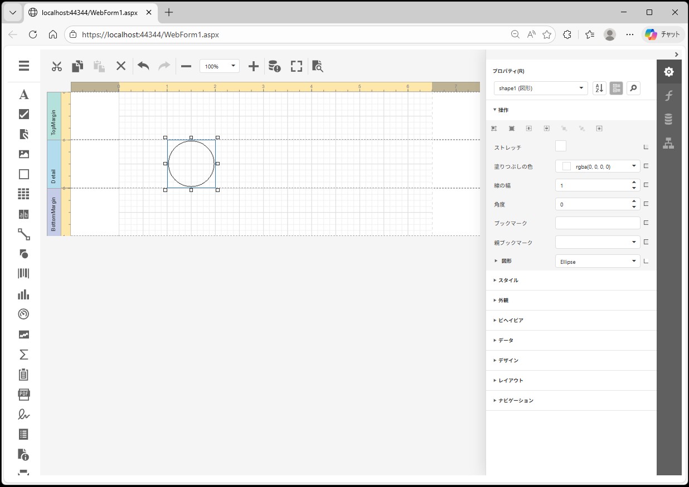Click the zoom in plus button
The image size is (689, 487).
pyautogui.click(x=254, y=66)
